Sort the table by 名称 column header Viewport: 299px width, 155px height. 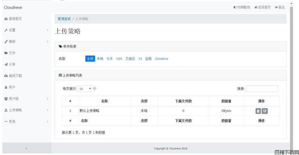pos(104,101)
